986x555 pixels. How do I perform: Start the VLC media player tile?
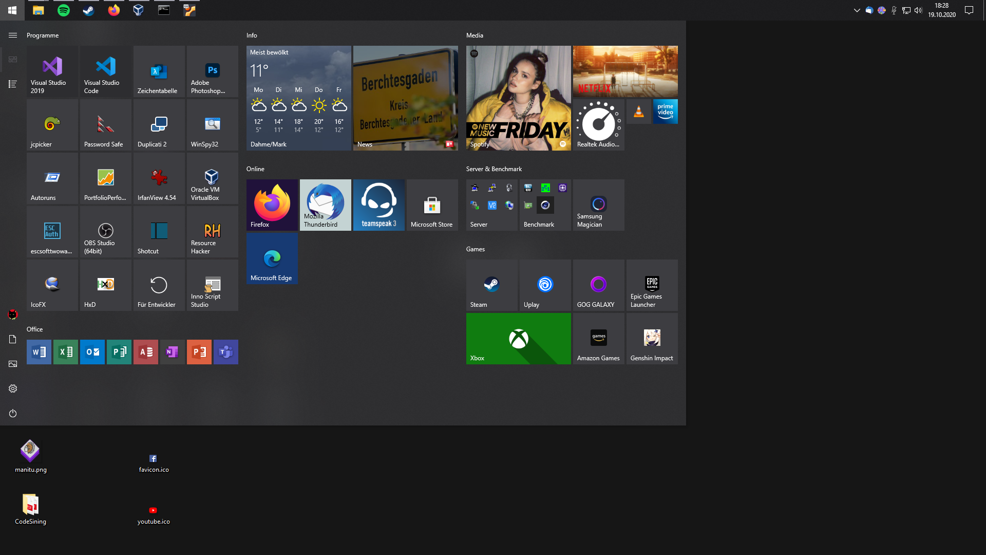pos(638,111)
